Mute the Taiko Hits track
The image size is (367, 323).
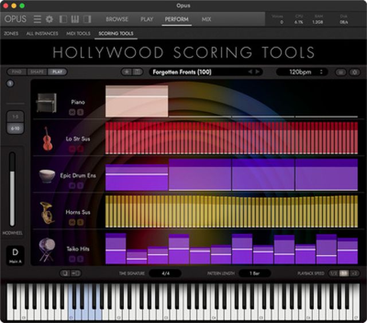click(x=72, y=259)
